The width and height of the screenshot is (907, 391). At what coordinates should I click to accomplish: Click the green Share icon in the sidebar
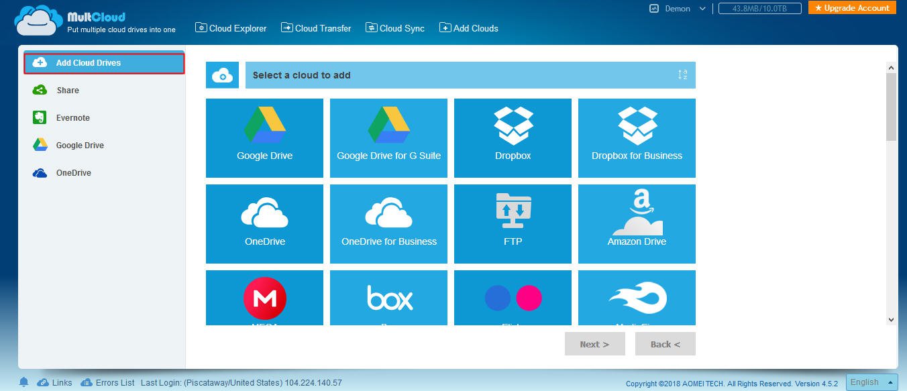click(x=40, y=90)
